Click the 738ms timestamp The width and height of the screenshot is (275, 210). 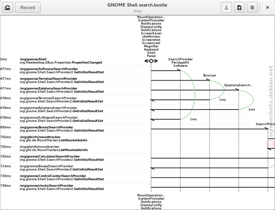pos(6,185)
